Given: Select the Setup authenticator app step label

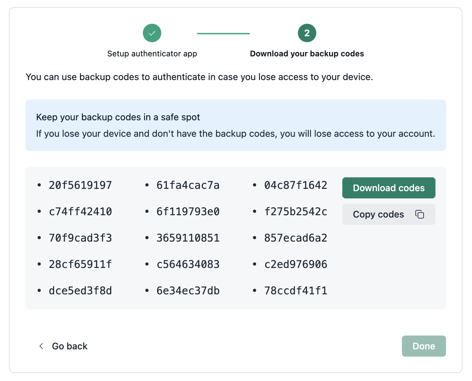Looking at the screenshot, I should [152, 54].
